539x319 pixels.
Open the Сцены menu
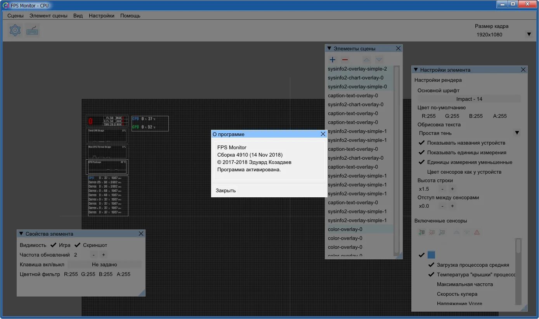pyautogui.click(x=16, y=16)
